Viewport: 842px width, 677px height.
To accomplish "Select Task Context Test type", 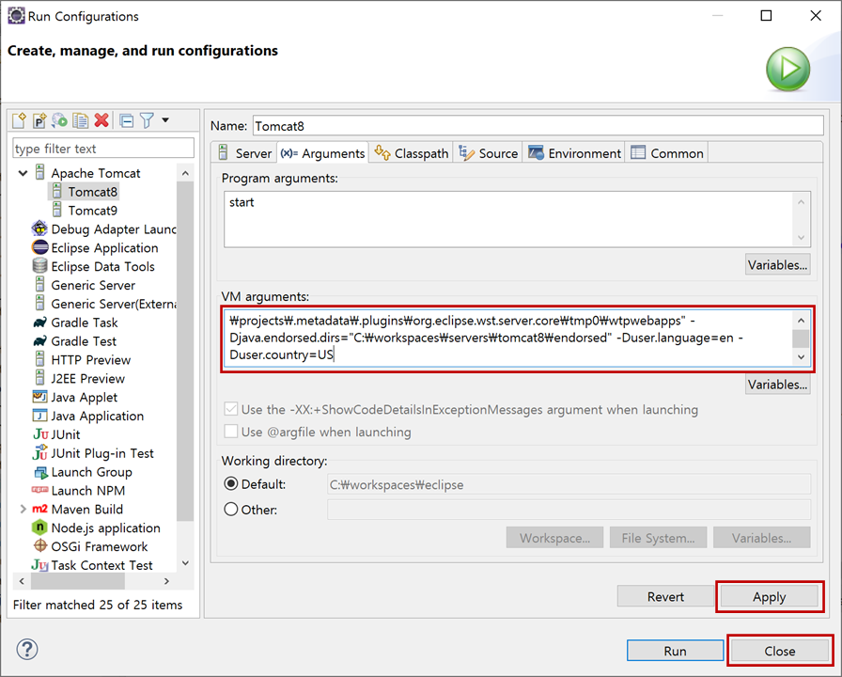I will (92, 565).
